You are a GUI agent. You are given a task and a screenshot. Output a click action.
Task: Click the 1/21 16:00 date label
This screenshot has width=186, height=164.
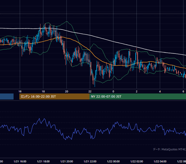[20, 161]
